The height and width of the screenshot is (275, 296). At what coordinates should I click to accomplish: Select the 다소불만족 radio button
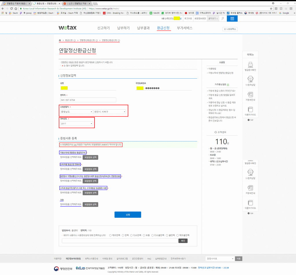[x=152, y=235]
